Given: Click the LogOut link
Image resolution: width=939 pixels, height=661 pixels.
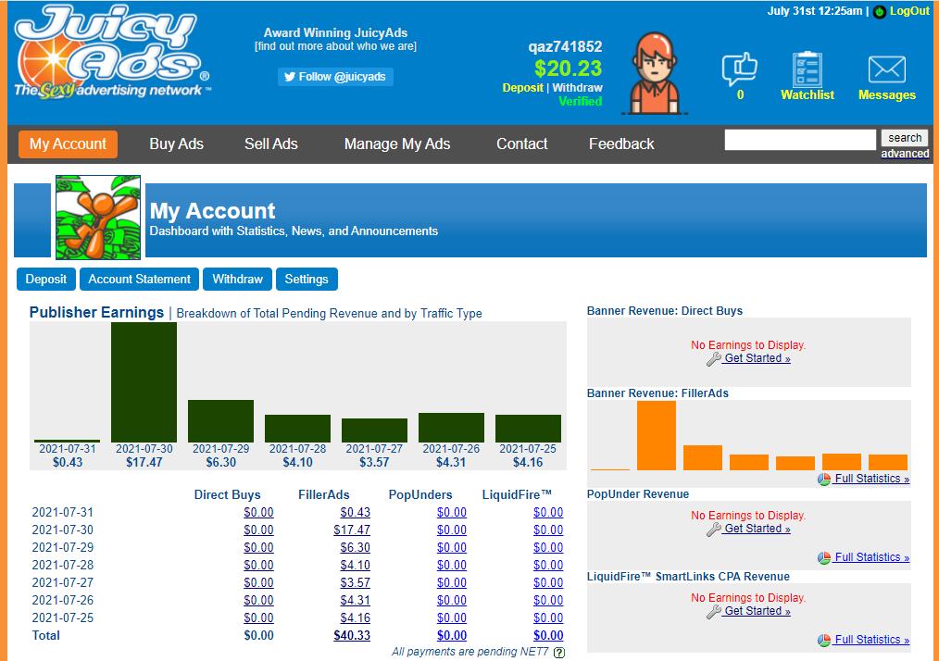Looking at the screenshot, I should pos(909,11).
